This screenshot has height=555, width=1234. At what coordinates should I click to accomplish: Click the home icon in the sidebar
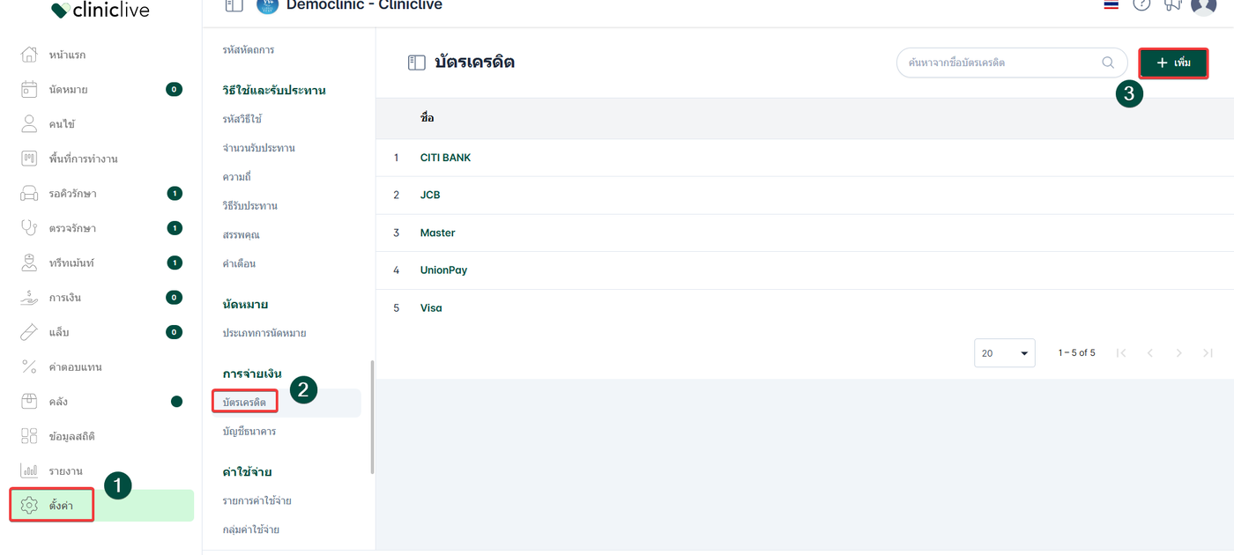click(x=29, y=55)
